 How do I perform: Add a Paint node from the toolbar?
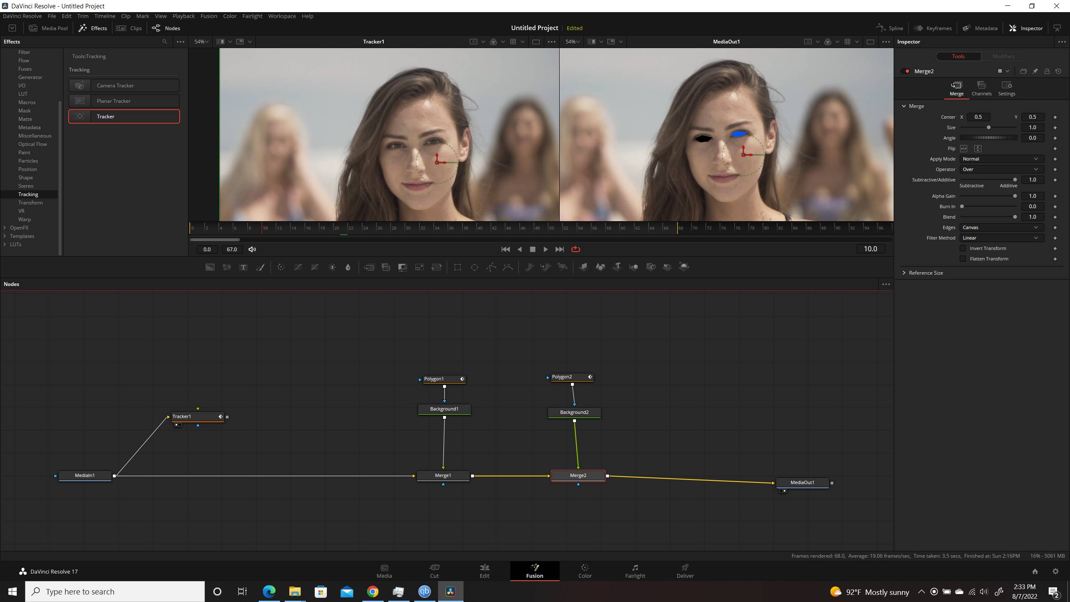pyautogui.click(x=260, y=267)
